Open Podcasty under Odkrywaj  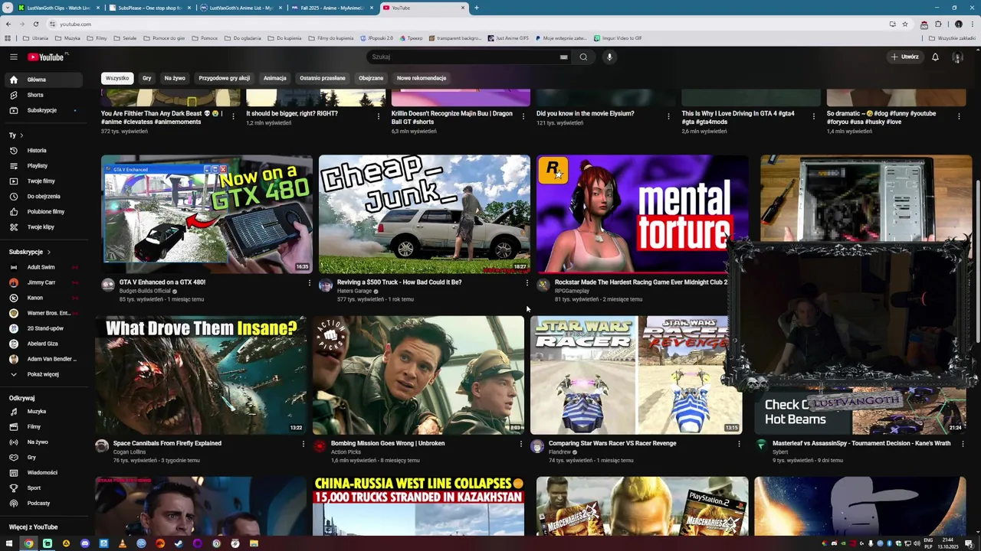[45, 504]
